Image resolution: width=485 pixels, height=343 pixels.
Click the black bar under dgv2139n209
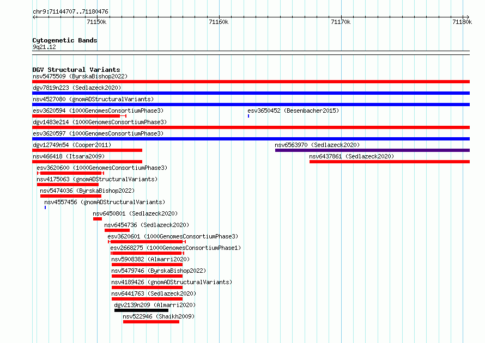[x=141, y=310]
